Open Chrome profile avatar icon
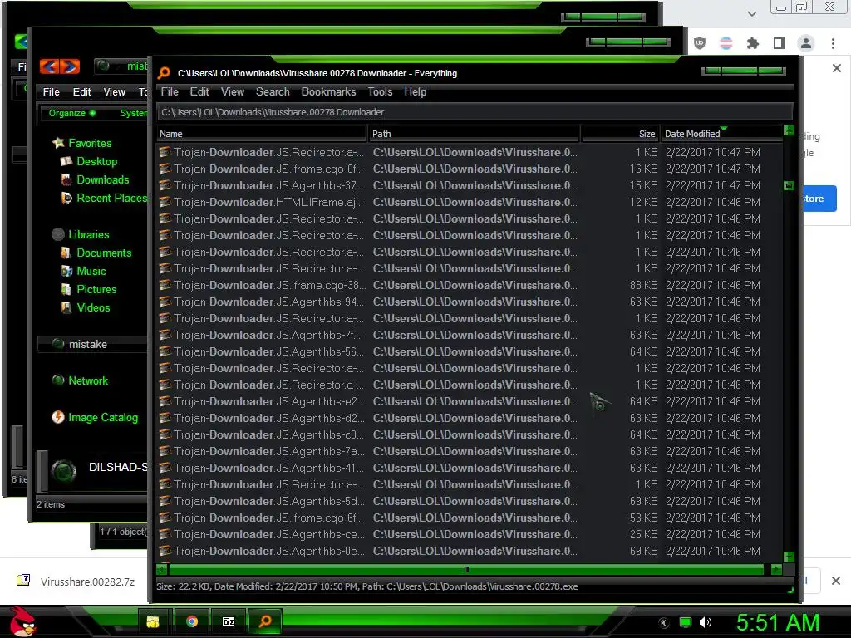Screen dimensions: 851x638 point(806,43)
